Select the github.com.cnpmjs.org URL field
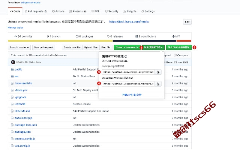 [x=128, y=72]
